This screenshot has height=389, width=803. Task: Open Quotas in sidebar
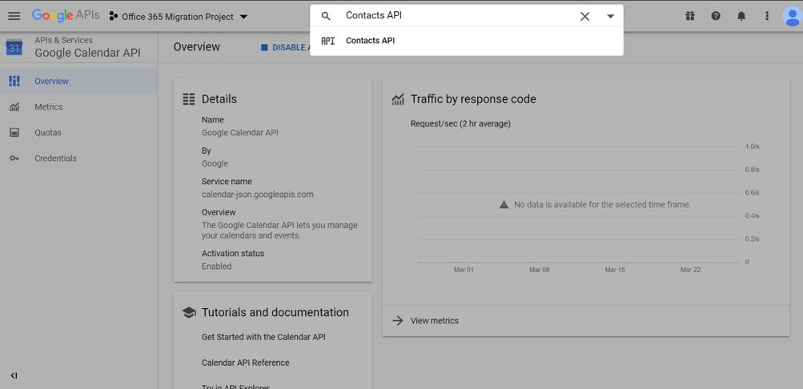48,133
